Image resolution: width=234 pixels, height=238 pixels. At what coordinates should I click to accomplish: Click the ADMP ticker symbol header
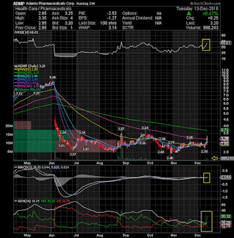(18, 4)
